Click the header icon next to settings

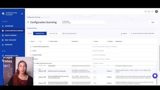[149, 11]
